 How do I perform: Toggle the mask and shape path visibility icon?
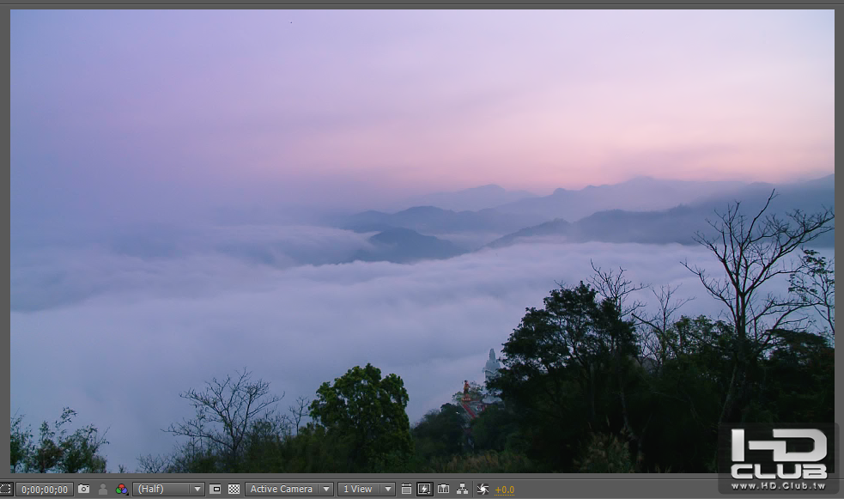[5, 490]
